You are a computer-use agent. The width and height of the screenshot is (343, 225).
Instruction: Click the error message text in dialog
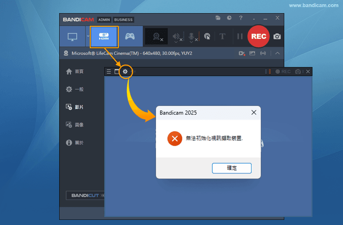click(214, 138)
